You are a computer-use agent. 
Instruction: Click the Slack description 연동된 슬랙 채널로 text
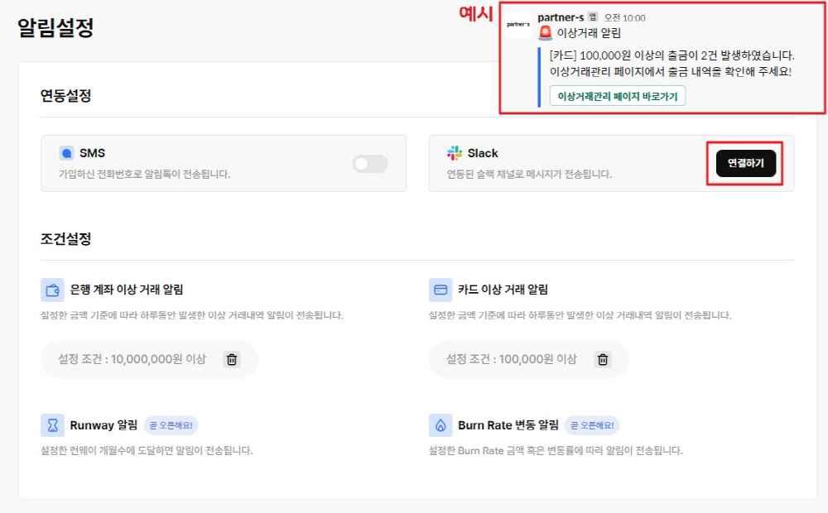pyautogui.click(x=529, y=174)
